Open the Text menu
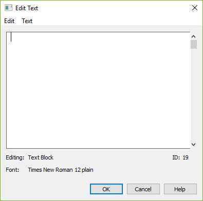Viewport: 203px width, 201px height. 27,21
